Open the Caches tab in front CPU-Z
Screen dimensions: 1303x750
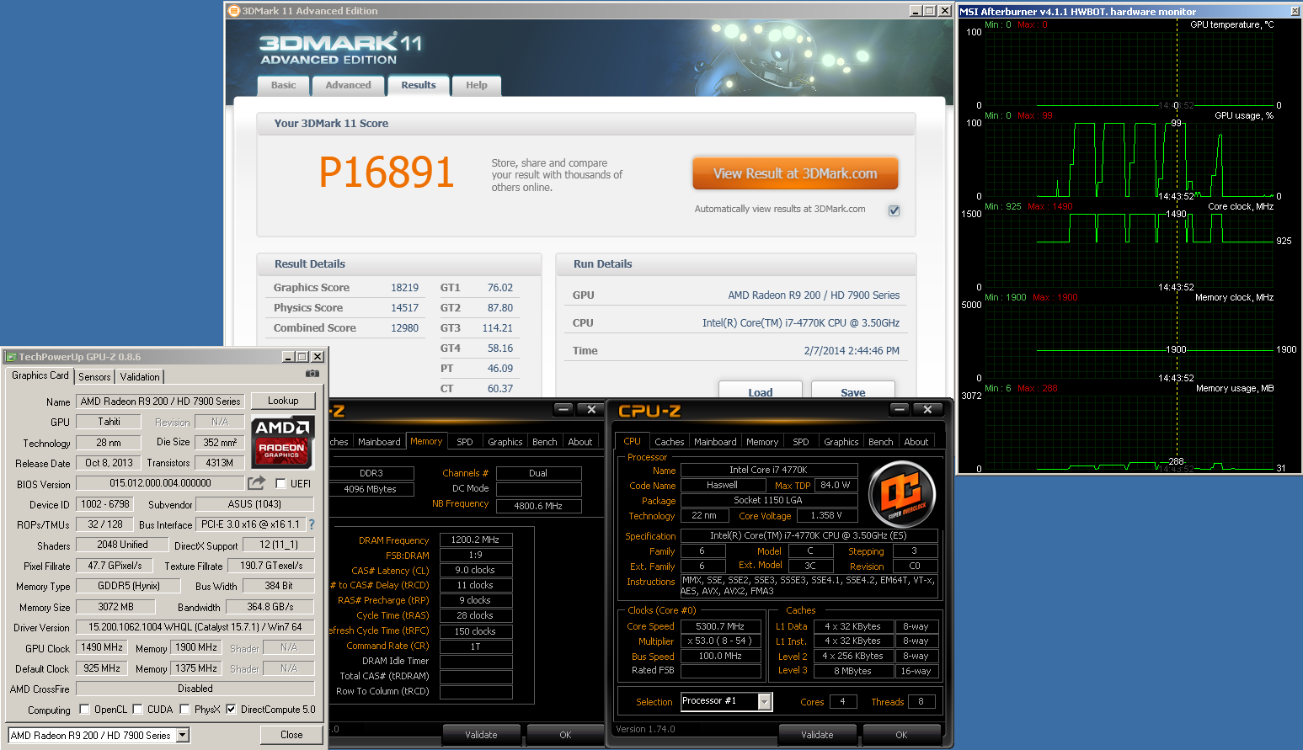coord(670,442)
